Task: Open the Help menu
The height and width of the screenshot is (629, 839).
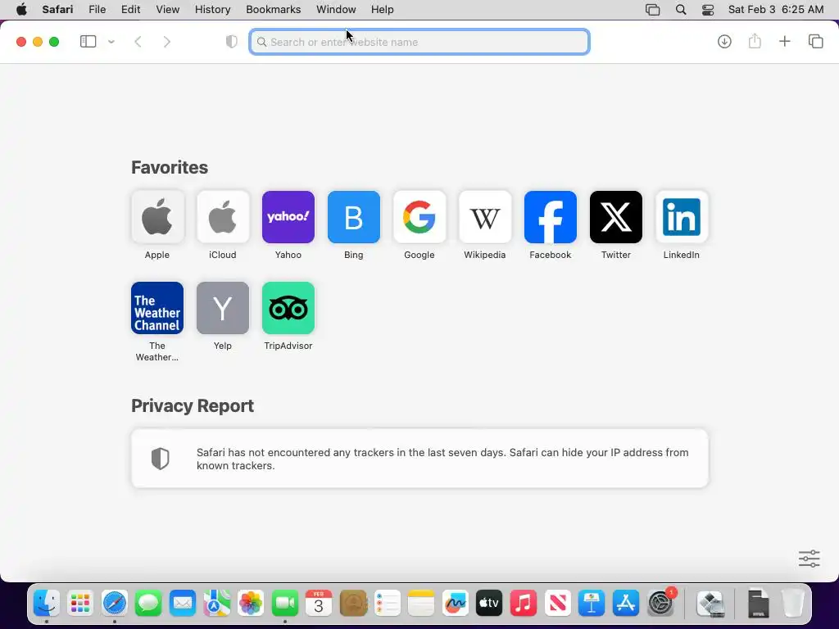Action: point(383,10)
